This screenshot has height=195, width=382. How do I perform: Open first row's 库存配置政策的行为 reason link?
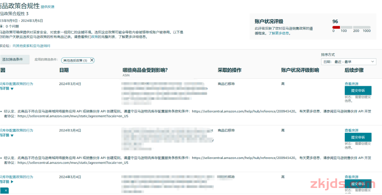17,84
